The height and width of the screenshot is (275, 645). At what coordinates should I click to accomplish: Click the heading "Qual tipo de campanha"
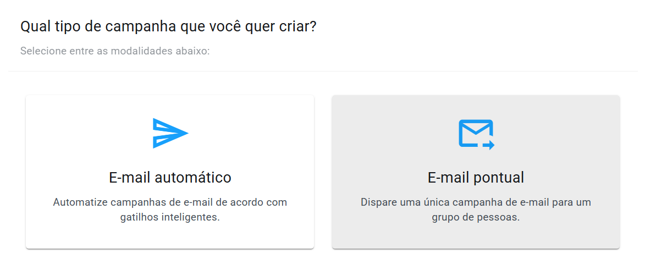coord(168,26)
